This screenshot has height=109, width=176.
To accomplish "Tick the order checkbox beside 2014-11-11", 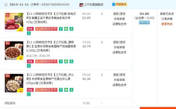I will click(x=6, y=5).
